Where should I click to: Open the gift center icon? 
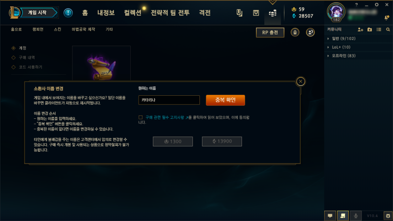(295, 32)
